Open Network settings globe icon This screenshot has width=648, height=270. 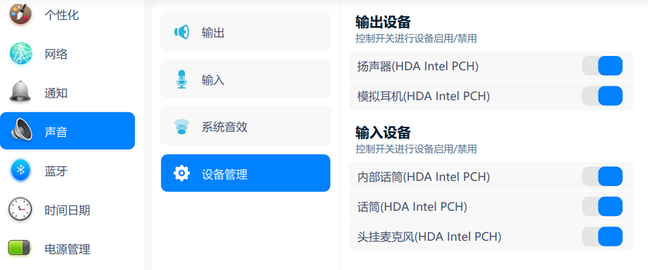pos(21,54)
